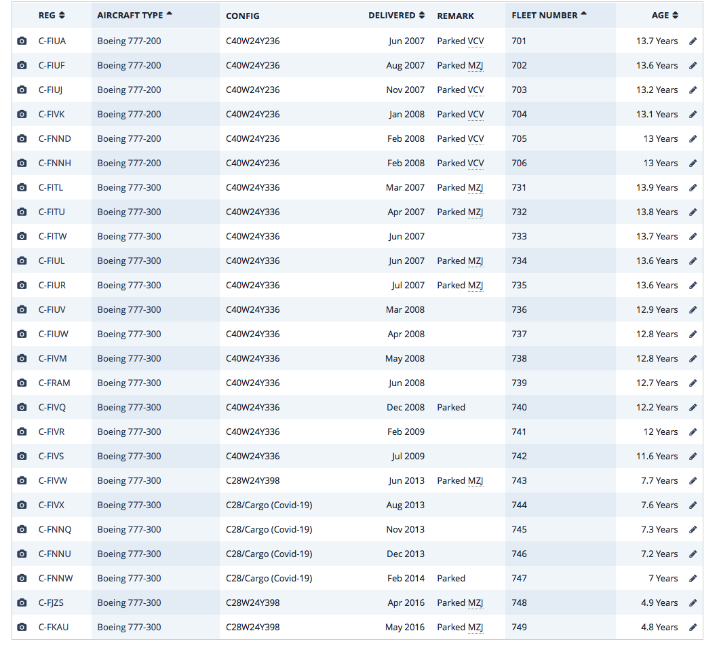Click the CONFIG column header

(242, 16)
